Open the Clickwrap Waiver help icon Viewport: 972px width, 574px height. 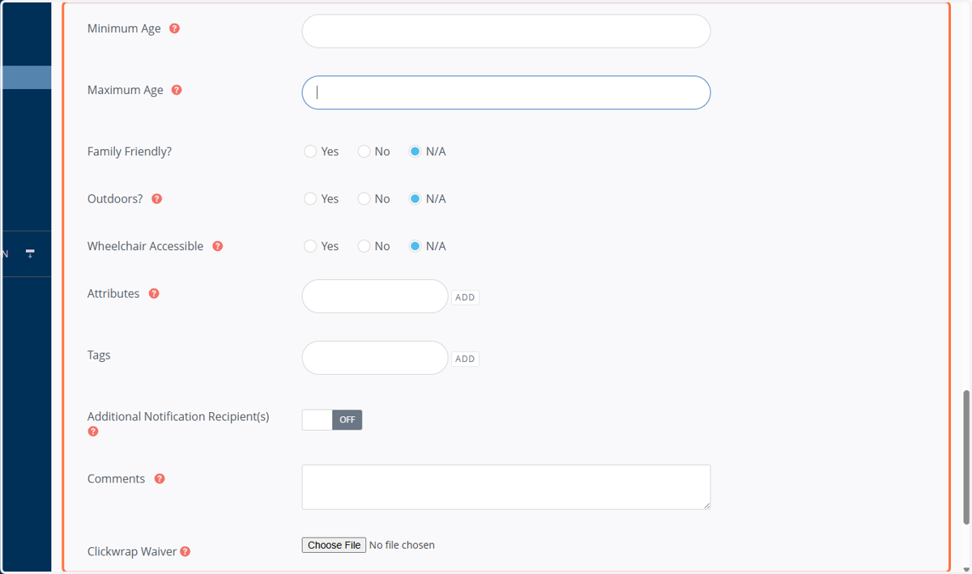(x=185, y=551)
